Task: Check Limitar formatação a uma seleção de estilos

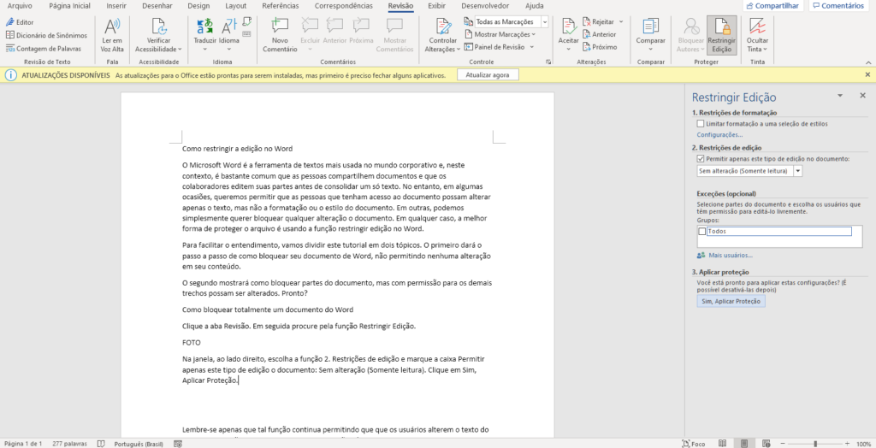Action: [701, 123]
